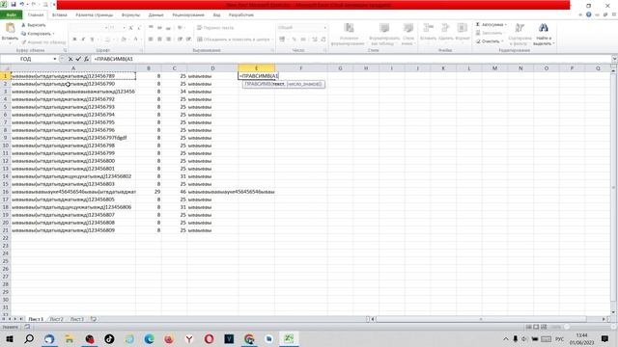Open the Sort & Filter menu
This screenshot has width=618, height=347.
click(x=520, y=34)
